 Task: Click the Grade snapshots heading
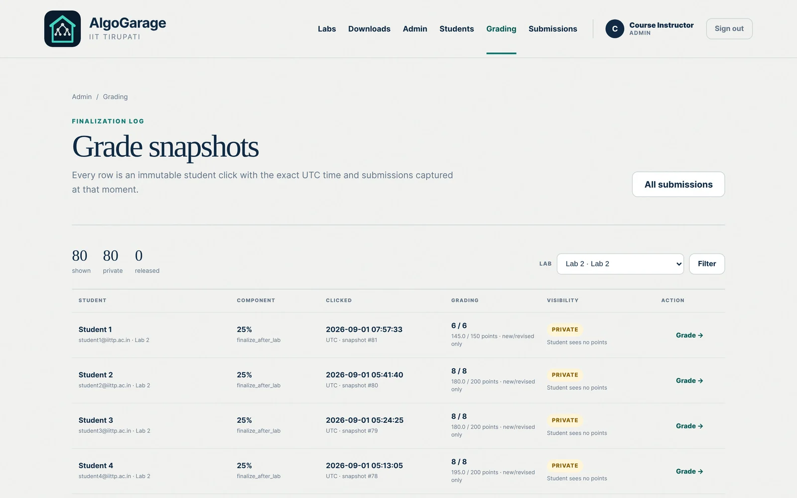165,146
